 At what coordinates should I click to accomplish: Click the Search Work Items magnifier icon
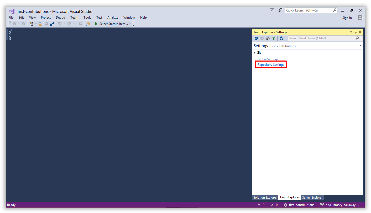tap(357, 38)
